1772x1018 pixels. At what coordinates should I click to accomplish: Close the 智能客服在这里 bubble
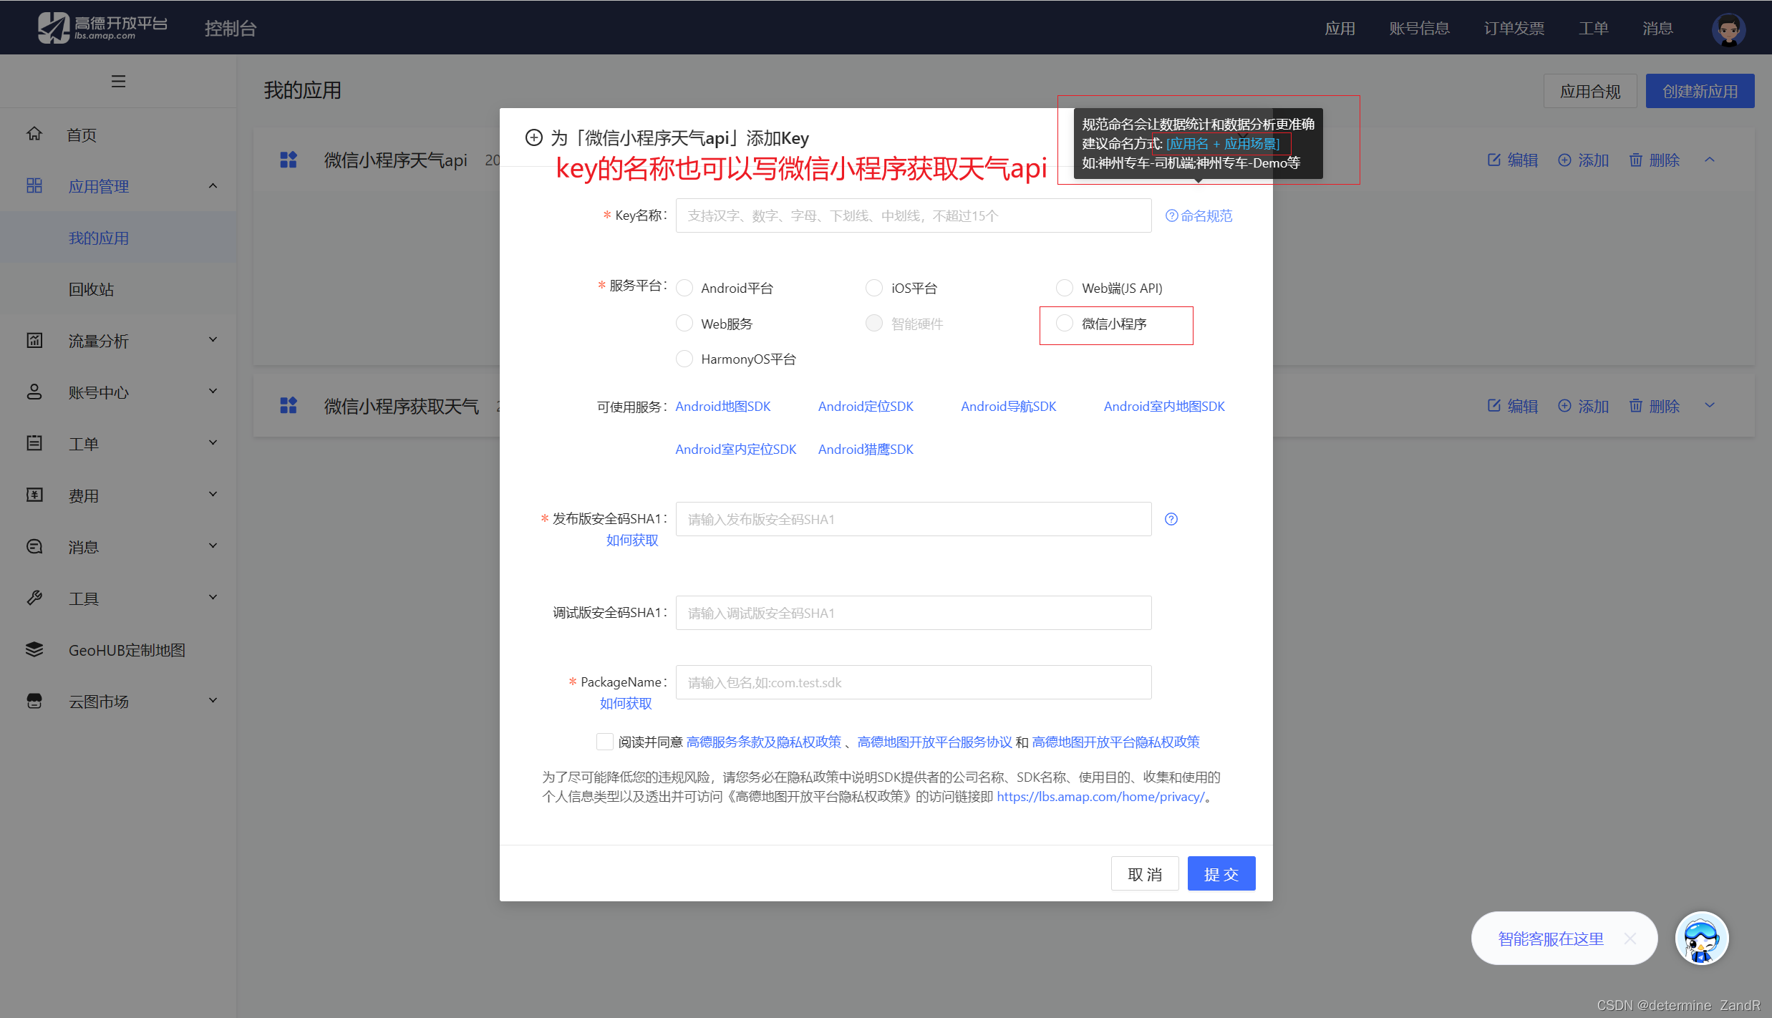(1630, 938)
